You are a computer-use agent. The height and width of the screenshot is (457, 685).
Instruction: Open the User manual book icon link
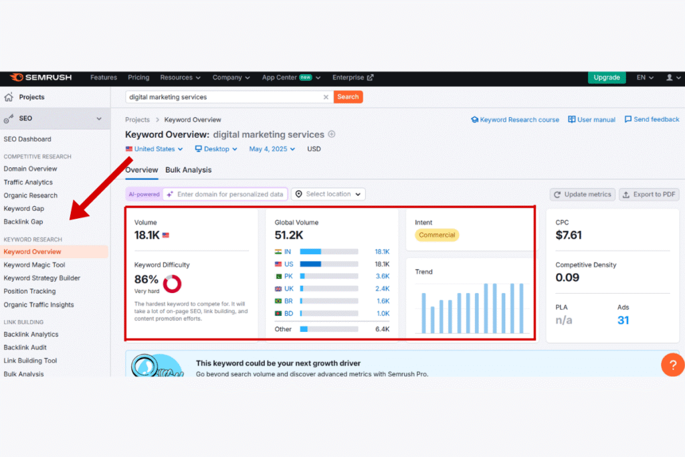(x=572, y=120)
